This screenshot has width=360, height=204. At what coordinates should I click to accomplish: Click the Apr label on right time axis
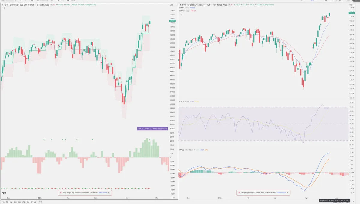pos(306,198)
